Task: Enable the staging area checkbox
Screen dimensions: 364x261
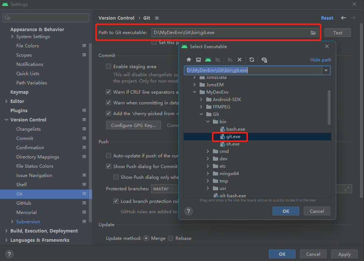Action: coord(108,67)
